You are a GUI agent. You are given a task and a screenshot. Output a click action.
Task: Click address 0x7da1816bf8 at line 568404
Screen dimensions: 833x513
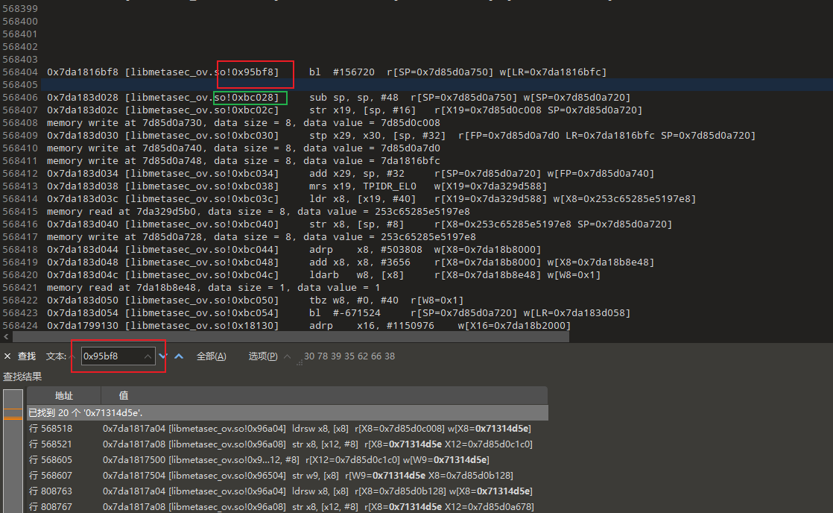click(x=83, y=72)
